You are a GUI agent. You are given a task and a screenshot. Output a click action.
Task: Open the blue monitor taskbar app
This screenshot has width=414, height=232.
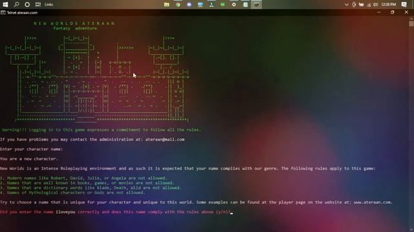tap(201, 5)
